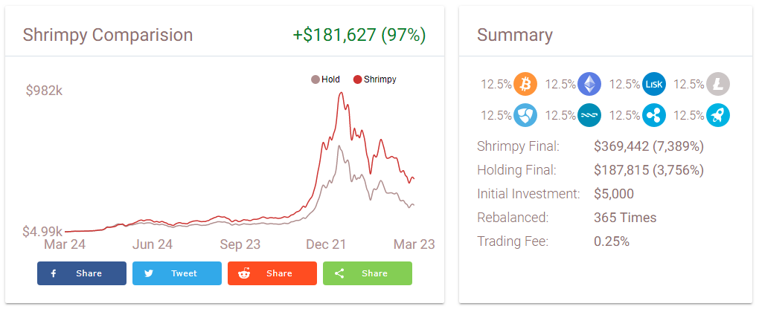Click the 12.5% next to Stellar rocket

(689, 116)
